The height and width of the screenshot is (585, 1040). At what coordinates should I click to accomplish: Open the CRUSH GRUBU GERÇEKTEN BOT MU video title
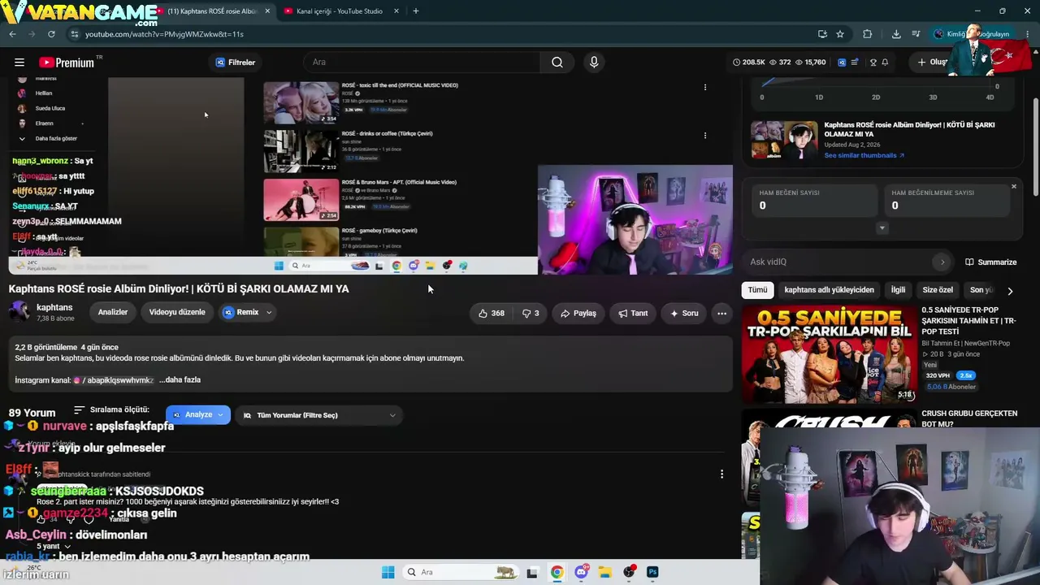click(968, 418)
